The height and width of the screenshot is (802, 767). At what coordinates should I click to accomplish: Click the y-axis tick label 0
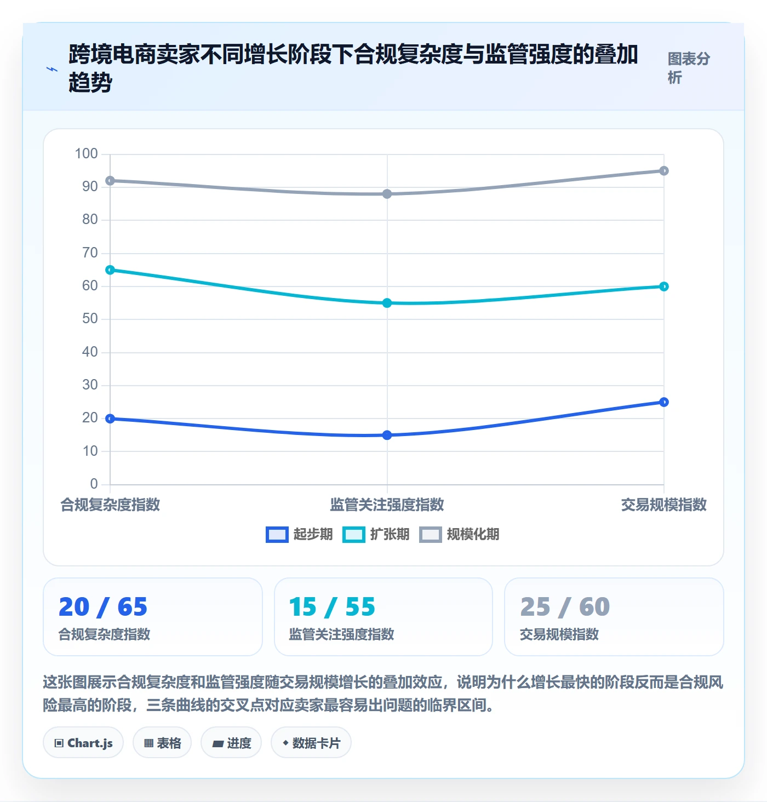[94, 484]
